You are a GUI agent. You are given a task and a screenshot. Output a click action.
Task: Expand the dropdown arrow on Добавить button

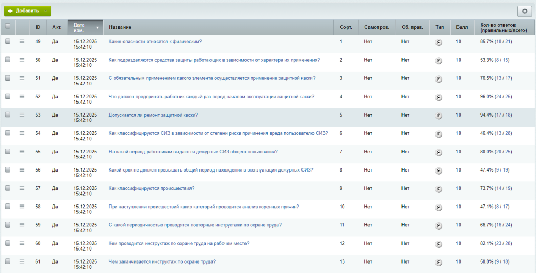(46, 11)
